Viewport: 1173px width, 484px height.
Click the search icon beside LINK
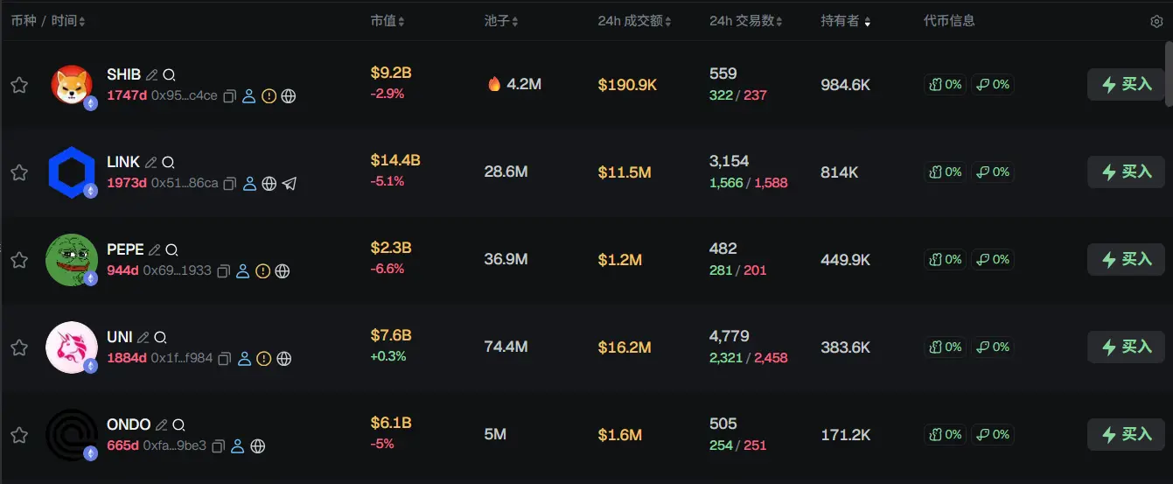[169, 162]
